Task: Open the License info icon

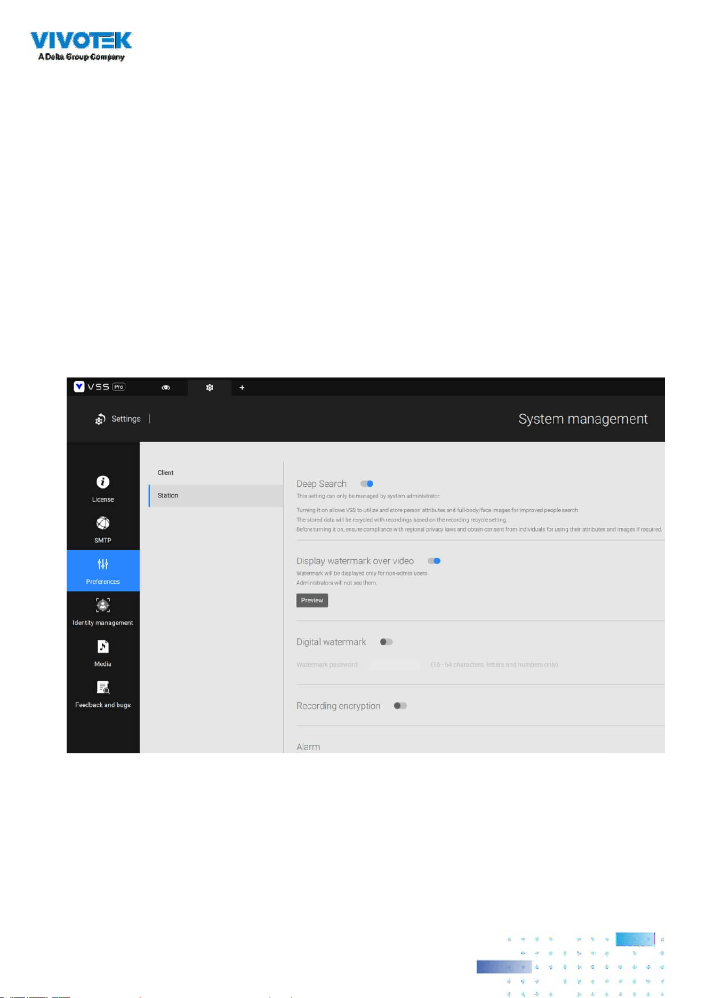Action: [103, 482]
